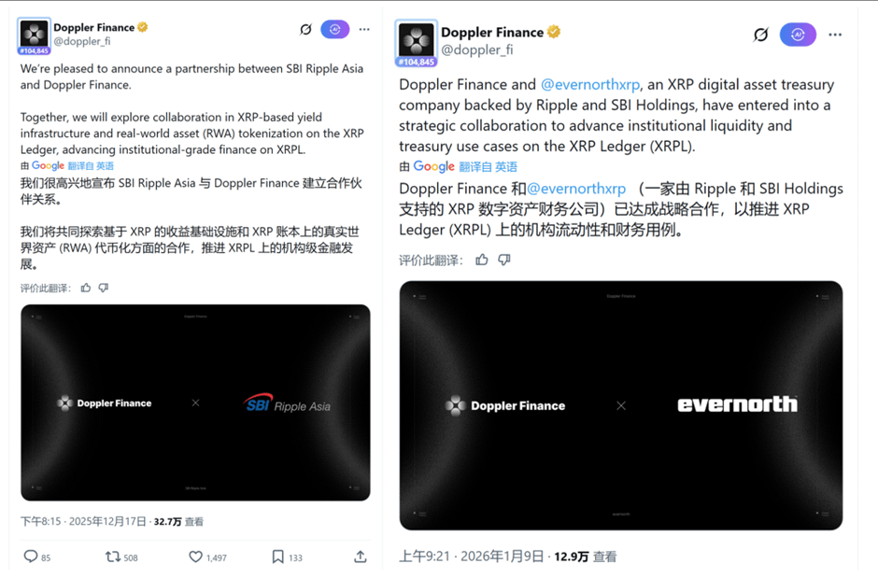Image resolution: width=878 pixels, height=578 pixels.
Task: Open the more options menu on left tweet
Action: 364,29
